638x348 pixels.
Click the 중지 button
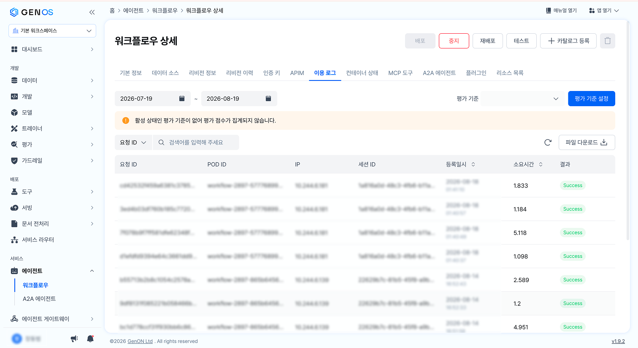coord(454,41)
